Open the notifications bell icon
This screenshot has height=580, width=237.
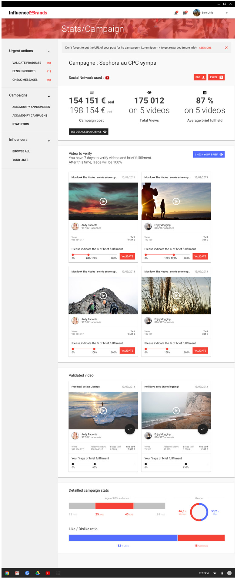[x=176, y=13]
